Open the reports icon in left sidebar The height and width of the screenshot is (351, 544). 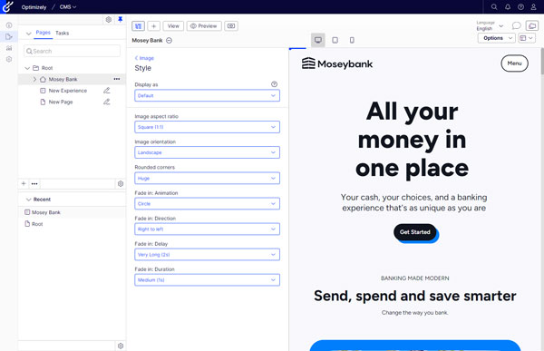[9, 48]
